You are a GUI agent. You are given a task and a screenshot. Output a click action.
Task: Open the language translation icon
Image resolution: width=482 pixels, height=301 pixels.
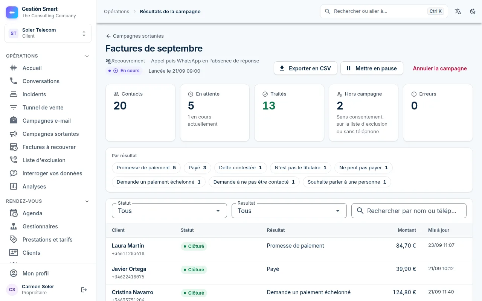[458, 11]
